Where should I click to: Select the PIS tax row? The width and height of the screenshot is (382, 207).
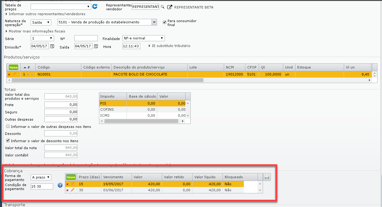click(x=142, y=103)
